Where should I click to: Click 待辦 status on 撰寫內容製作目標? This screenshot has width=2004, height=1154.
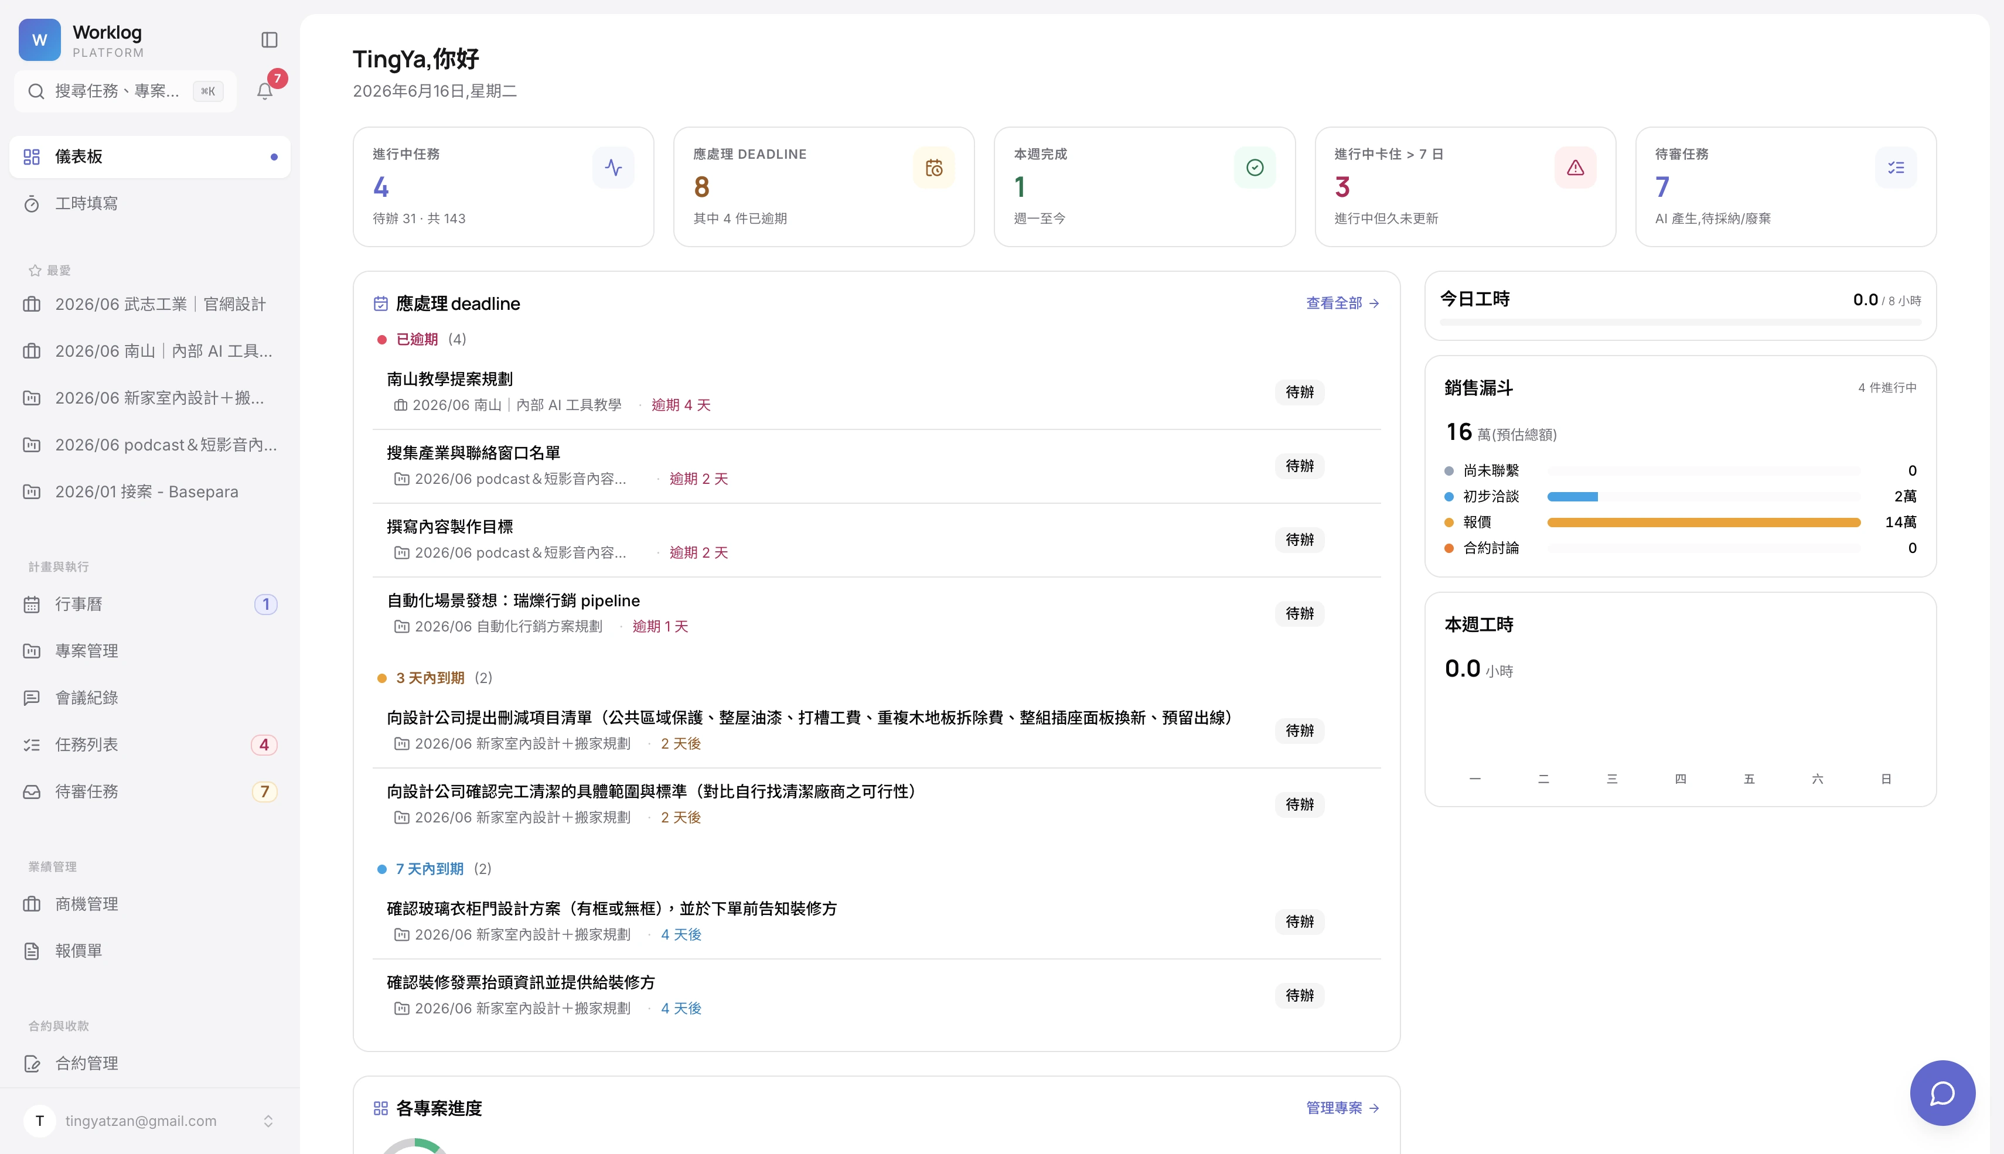1299,540
